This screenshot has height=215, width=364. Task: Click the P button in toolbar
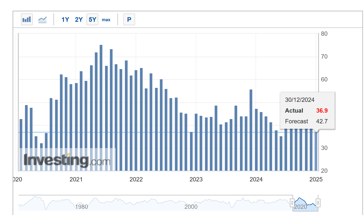129,19
